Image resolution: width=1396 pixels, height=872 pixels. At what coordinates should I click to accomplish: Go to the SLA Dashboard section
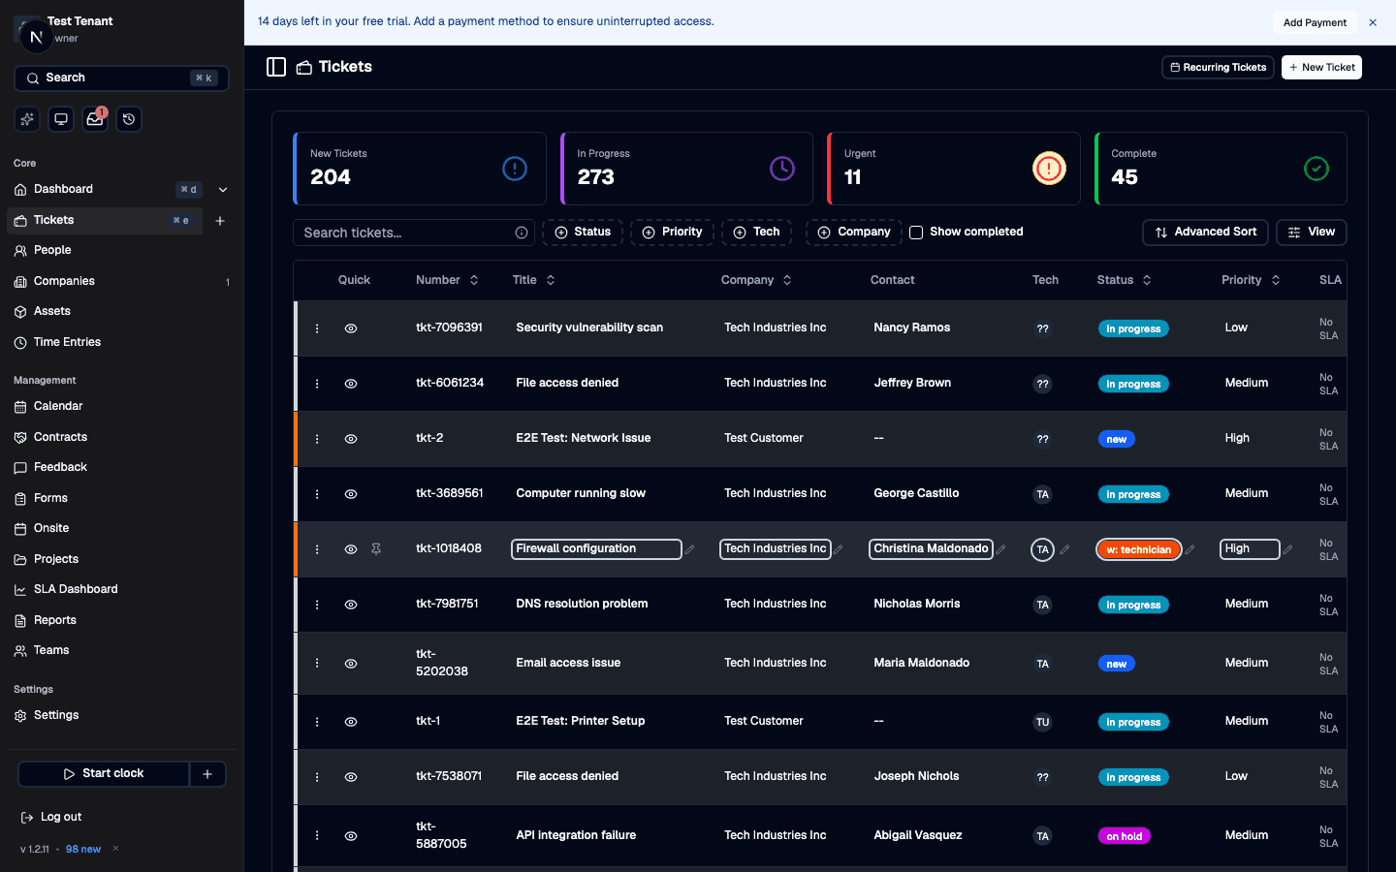pyautogui.click(x=75, y=589)
